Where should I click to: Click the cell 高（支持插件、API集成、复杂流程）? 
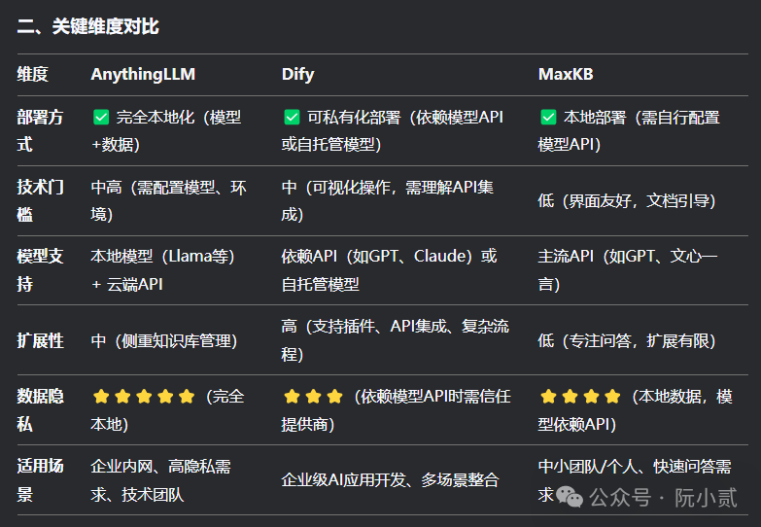click(395, 340)
